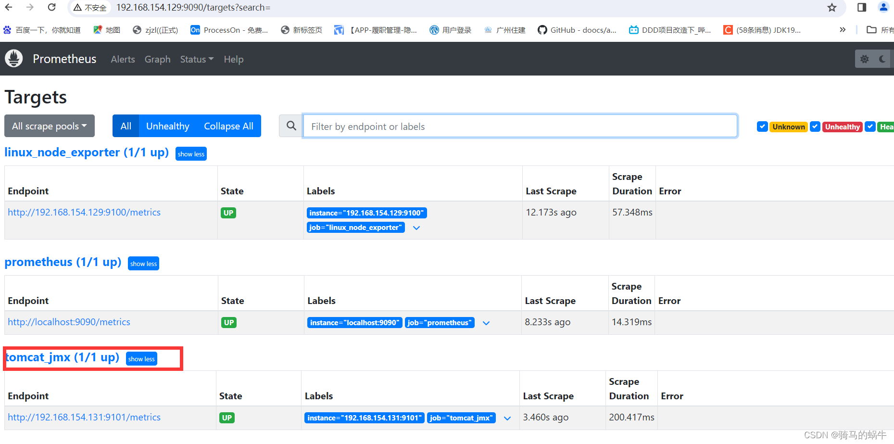Viewport: 894px width, 444px height.
Task: Show only Unhealthy targets
Action: coord(168,126)
